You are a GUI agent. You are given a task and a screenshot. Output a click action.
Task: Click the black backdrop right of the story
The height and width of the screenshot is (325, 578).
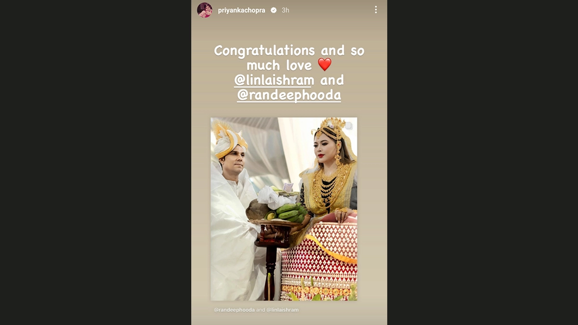tap(483, 162)
